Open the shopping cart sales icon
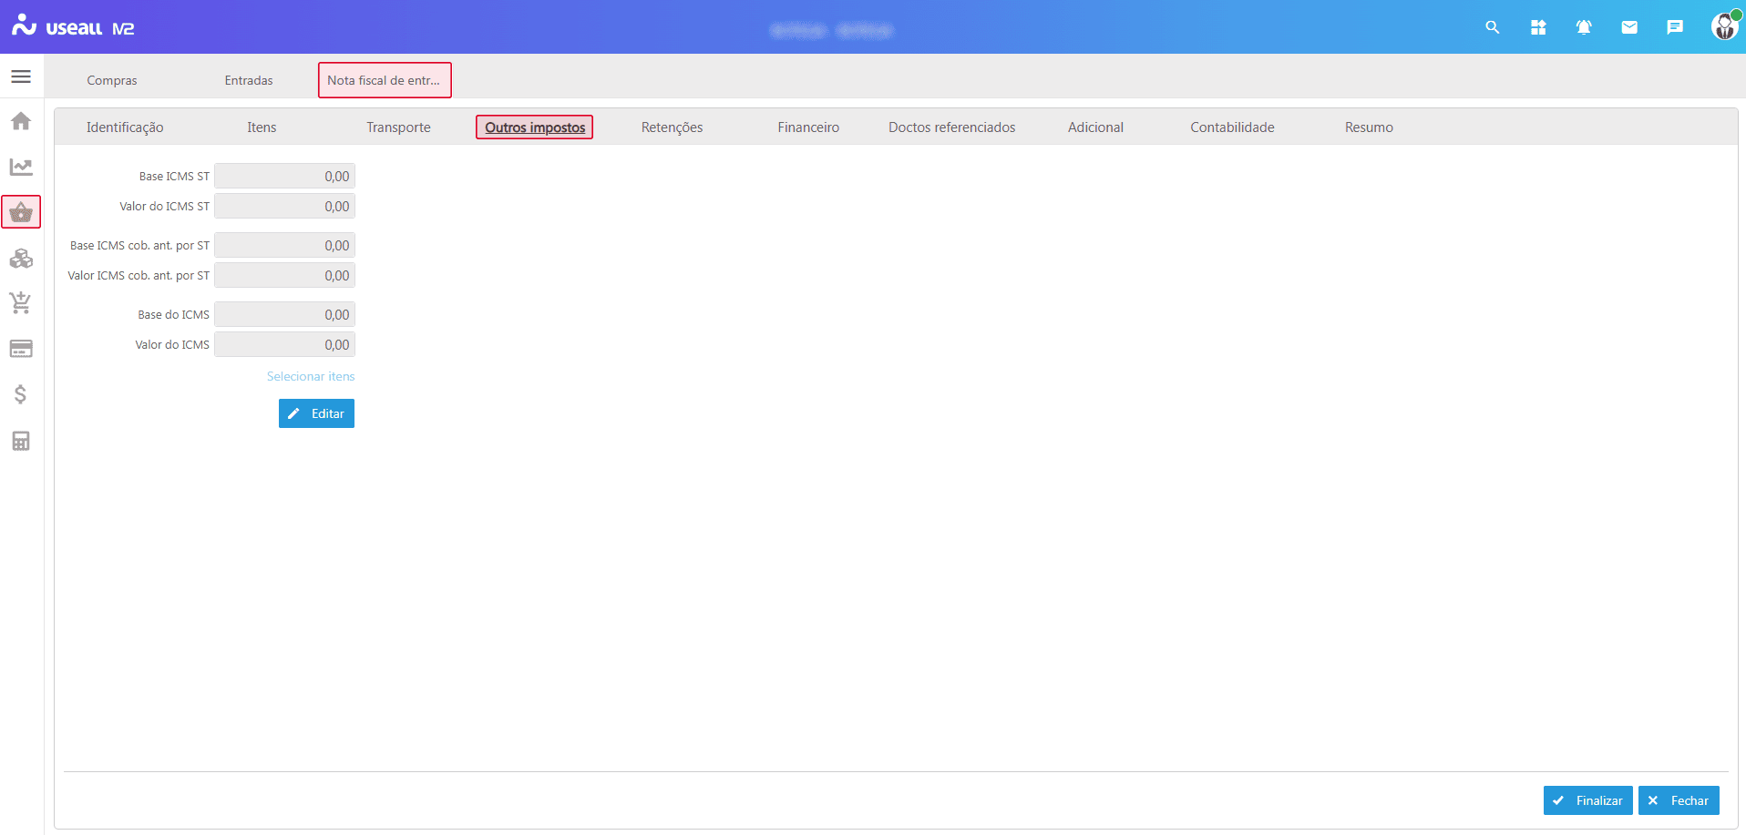The height and width of the screenshot is (835, 1746). click(x=21, y=303)
